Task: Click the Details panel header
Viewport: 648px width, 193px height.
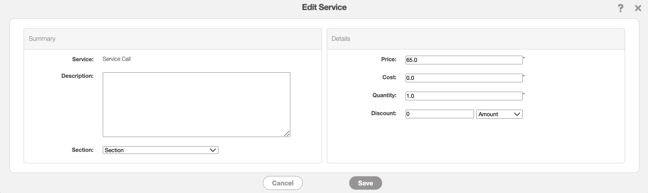Action: [x=341, y=39]
